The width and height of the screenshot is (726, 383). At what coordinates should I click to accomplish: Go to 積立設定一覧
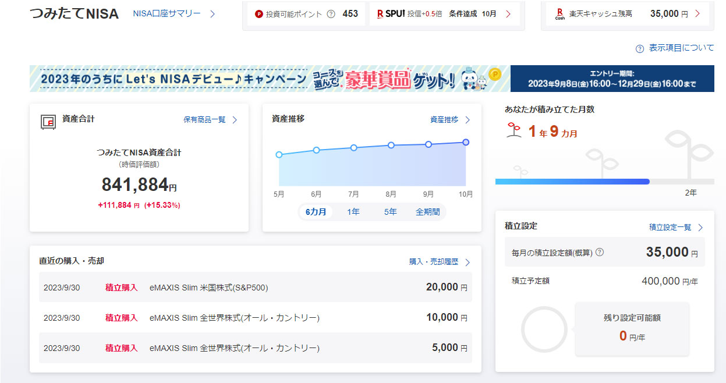coord(676,228)
